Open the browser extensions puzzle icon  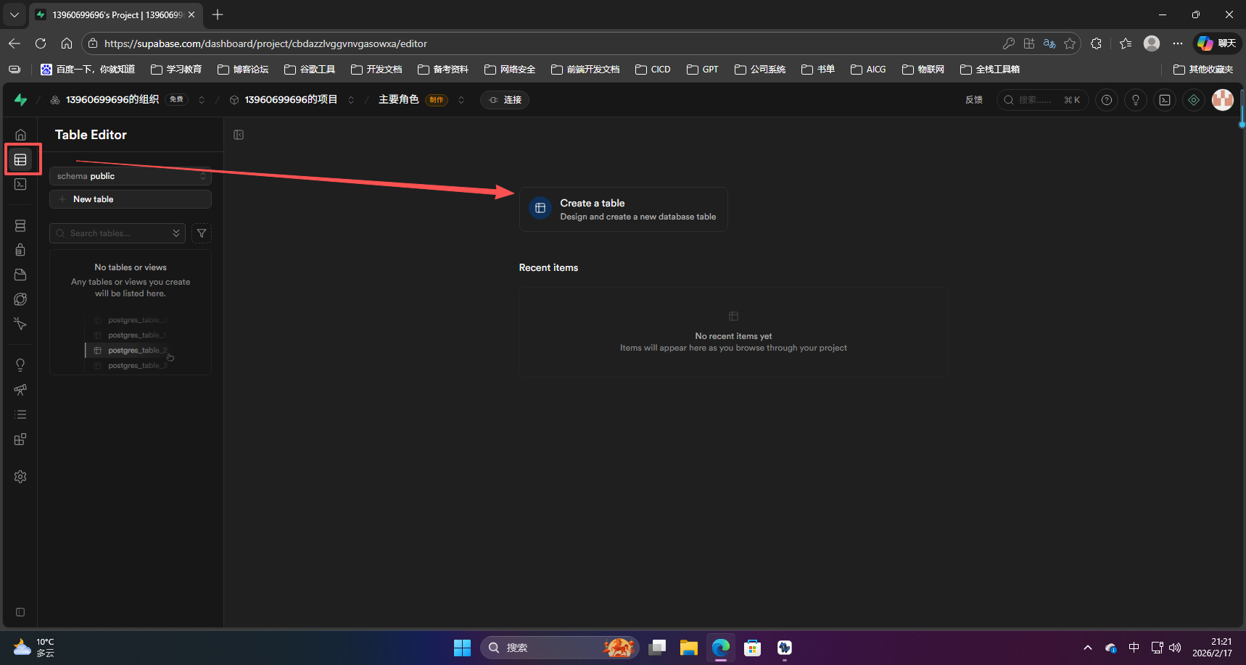tap(1097, 43)
